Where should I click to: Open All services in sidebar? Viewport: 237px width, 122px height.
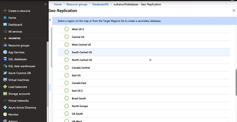(15, 32)
